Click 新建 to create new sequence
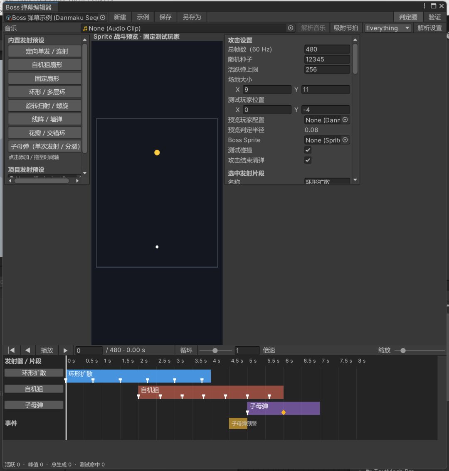 (120, 17)
